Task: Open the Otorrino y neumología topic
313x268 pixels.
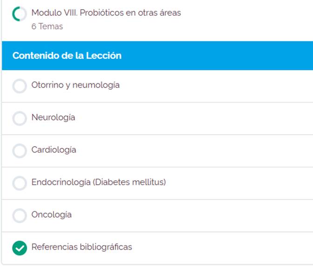Action: pos(75,85)
